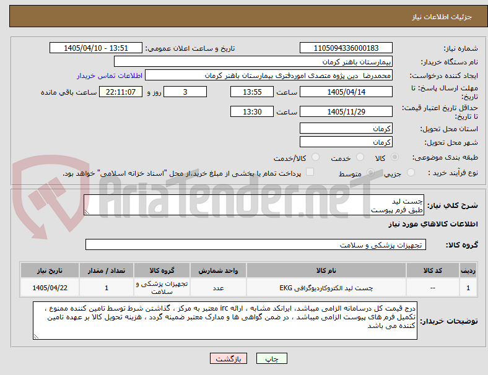Click the need number field 1105094336000183
Viewport: 488px width, 375px height.
tap(346, 48)
